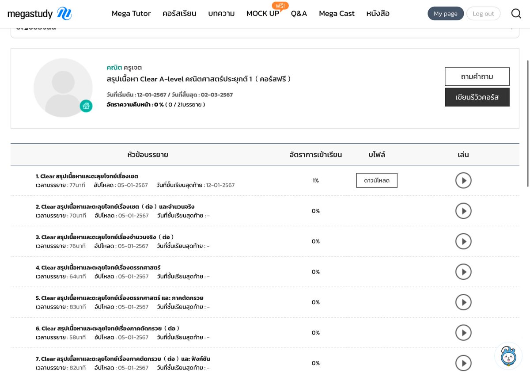Click lecture title 2 เซต (ต่อ) และจำนวนจริง
Image resolution: width=530 pixels, height=377 pixels.
pyautogui.click(x=115, y=206)
